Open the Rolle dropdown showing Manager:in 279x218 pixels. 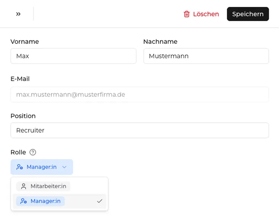42,167
